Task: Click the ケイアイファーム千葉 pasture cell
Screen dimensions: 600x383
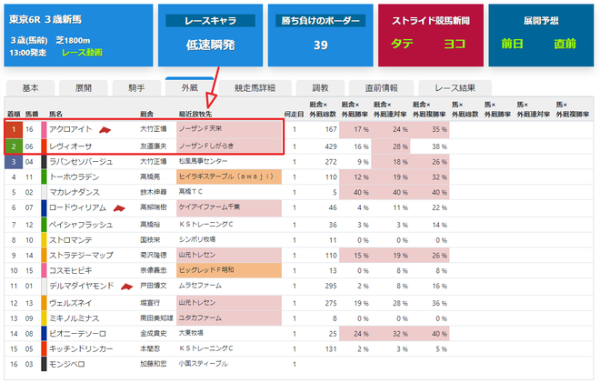Action: click(x=229, y=207)
